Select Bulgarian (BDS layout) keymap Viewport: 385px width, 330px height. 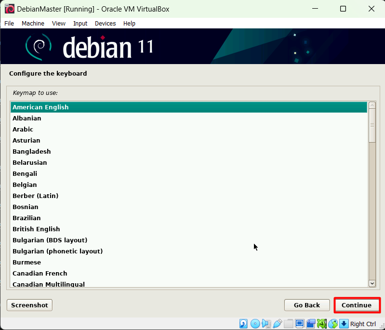tap(188, 240)
